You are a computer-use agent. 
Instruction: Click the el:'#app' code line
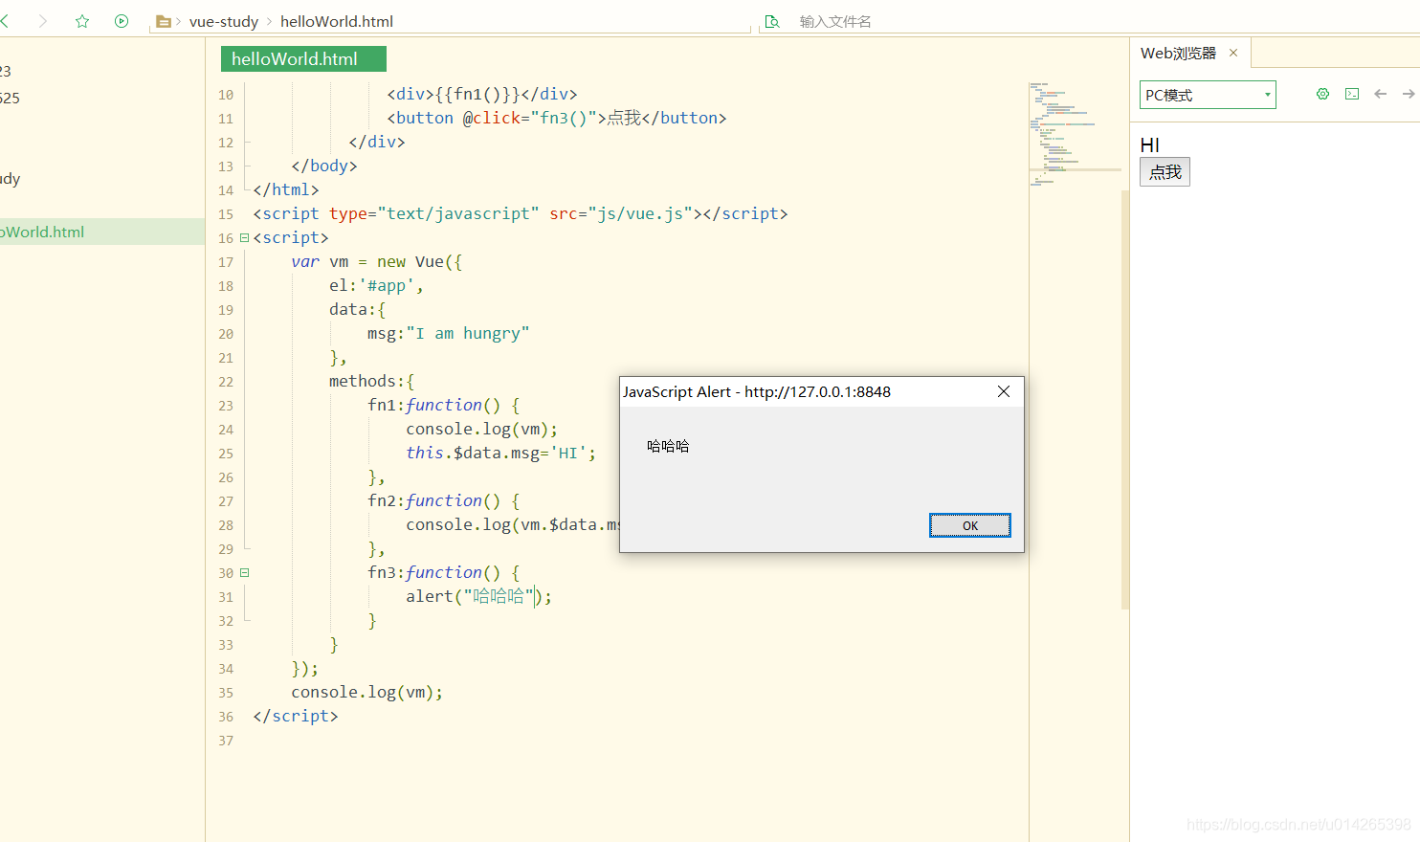(x=376, y=285)
